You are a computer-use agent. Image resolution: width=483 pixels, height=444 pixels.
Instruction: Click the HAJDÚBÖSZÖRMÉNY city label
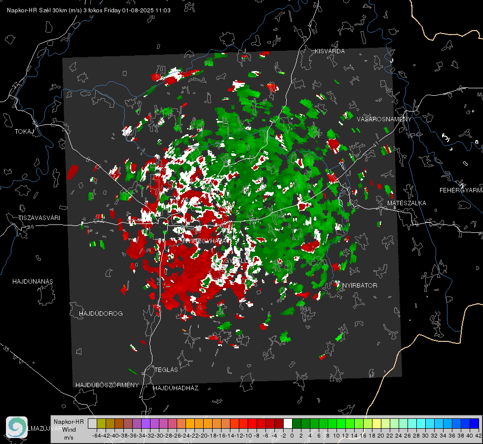click(107, 385)
